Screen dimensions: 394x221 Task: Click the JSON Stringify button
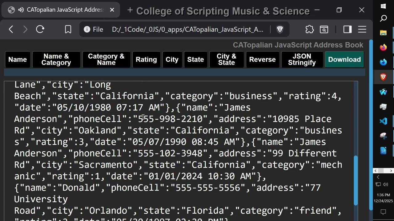(302, 60)
